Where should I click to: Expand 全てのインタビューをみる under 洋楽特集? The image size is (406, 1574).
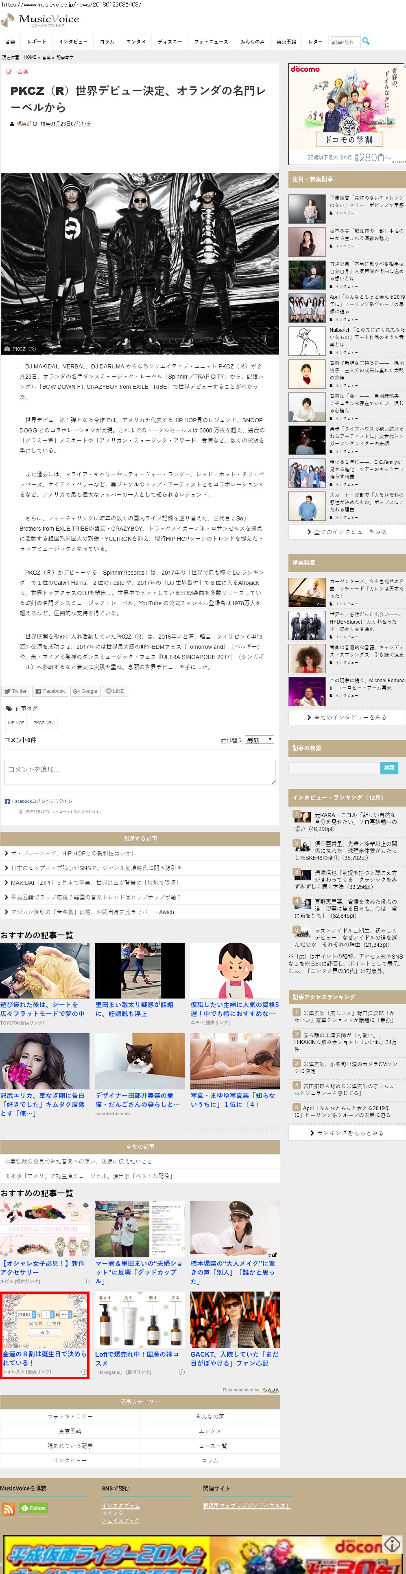click(x=347, y=717)
